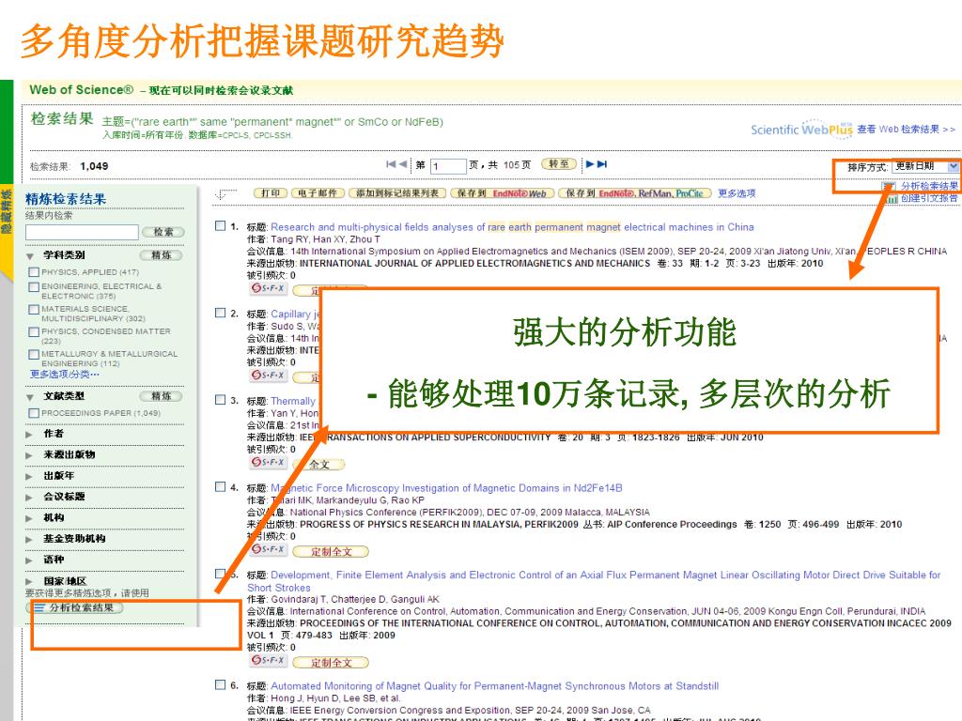
Task: Go to next page arrow icon
Action: pos(590,164)
